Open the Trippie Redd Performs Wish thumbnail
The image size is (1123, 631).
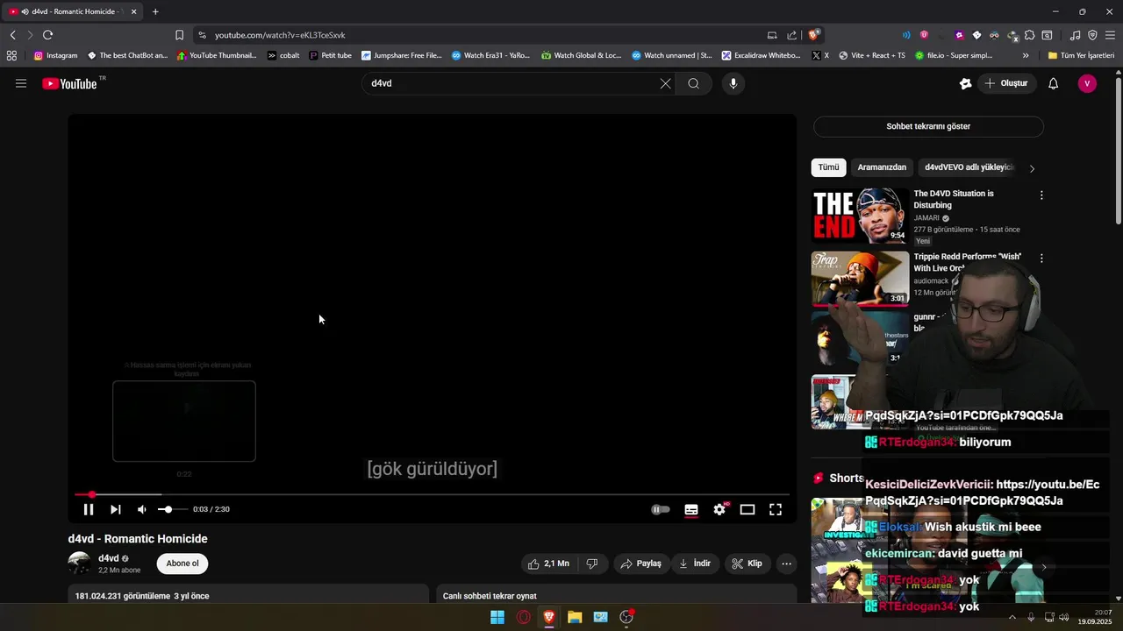[x=860, y=279]
